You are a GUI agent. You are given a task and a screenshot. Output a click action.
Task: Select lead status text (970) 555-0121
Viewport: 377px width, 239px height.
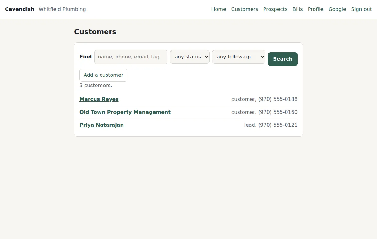pyautogui.click(x=278, y=125)
